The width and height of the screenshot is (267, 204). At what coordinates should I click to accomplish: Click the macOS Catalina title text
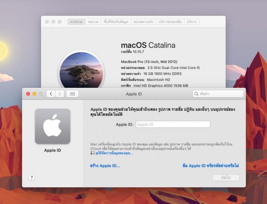coord(148,45)
